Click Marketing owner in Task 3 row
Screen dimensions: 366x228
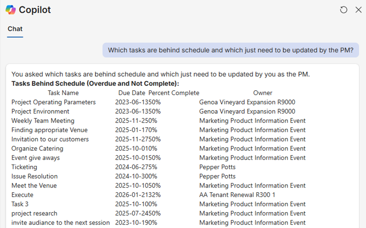pyautogui.click(x=252, y=204)
